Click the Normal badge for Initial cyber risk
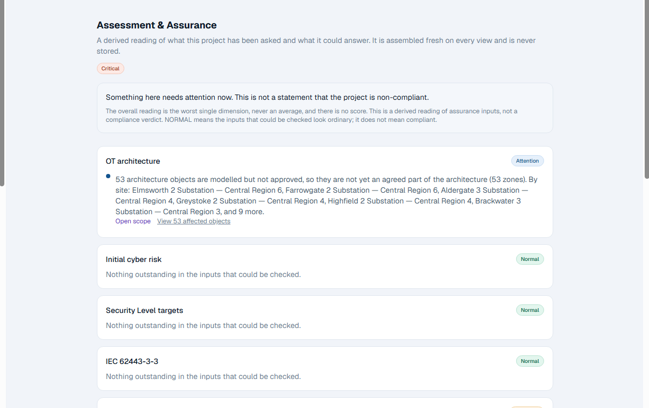 (x=530, y=259)
